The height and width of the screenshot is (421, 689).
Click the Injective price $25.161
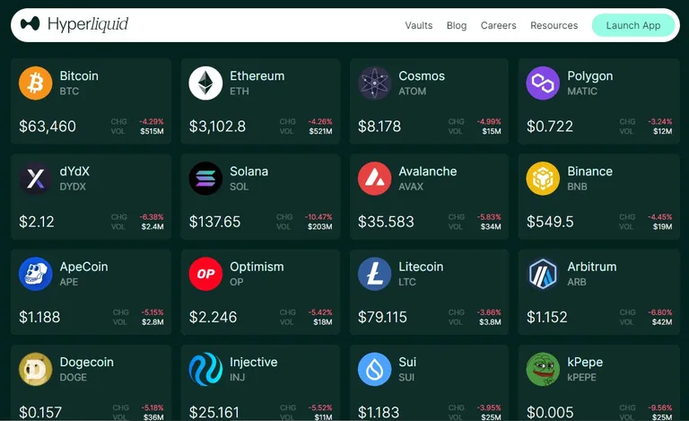pyautogui.click(x=214, y=412)
